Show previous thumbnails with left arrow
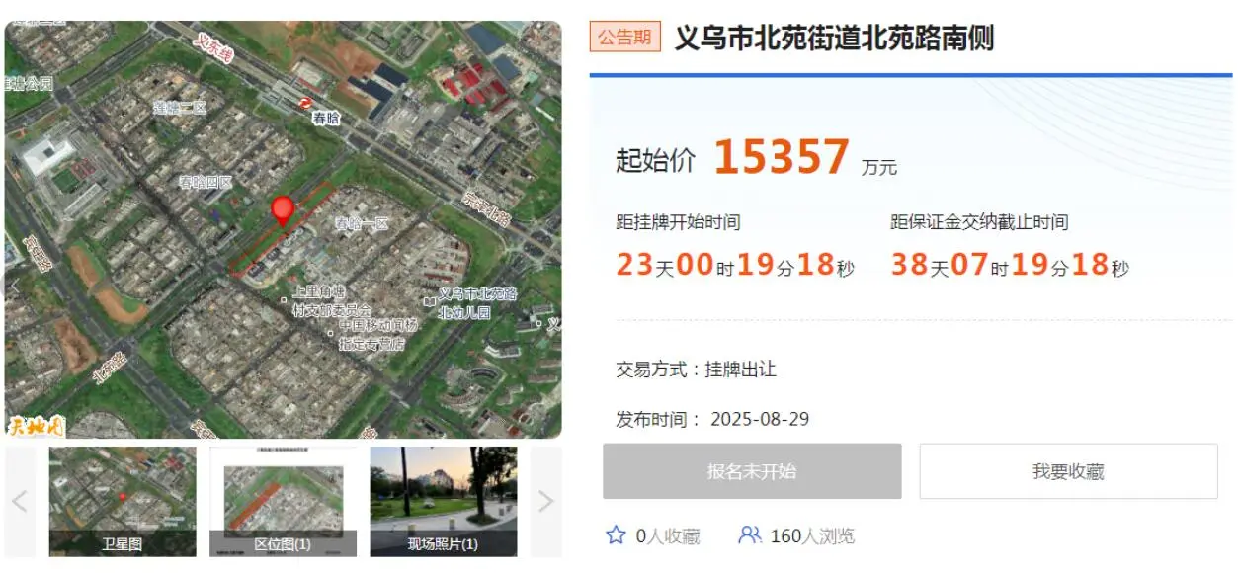 point(19,501)
